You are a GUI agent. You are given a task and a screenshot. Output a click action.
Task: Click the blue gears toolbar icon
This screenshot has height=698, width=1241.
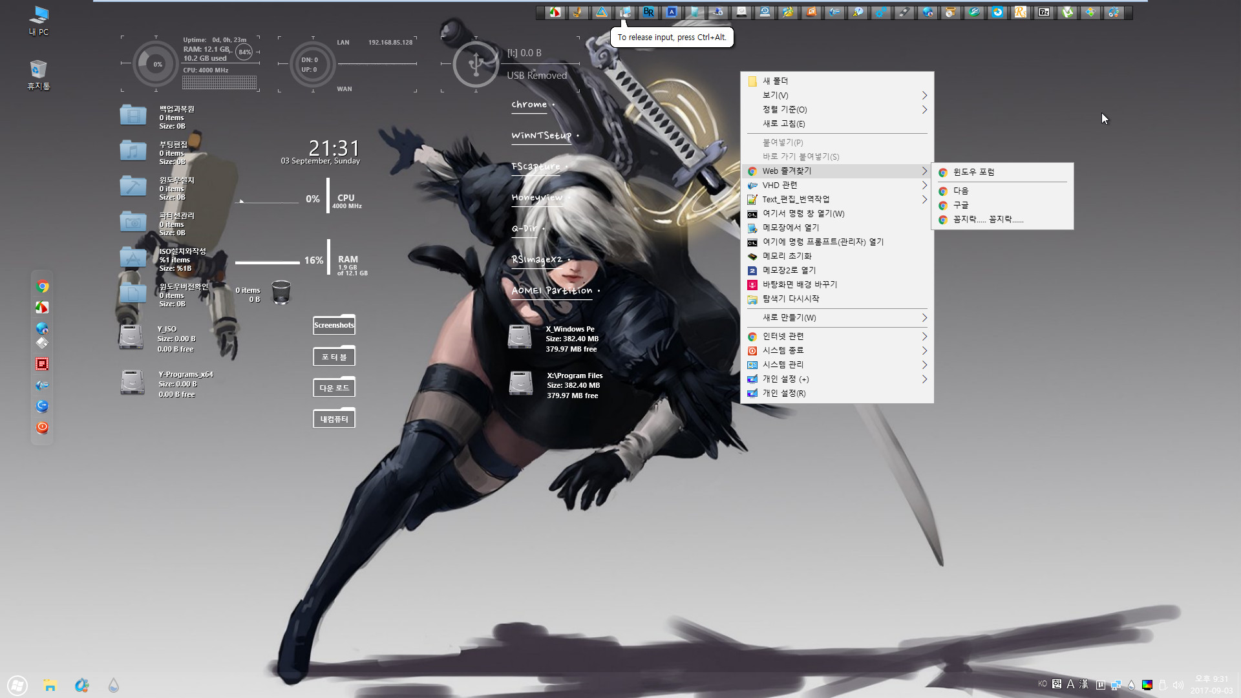(x=881, y=12)
